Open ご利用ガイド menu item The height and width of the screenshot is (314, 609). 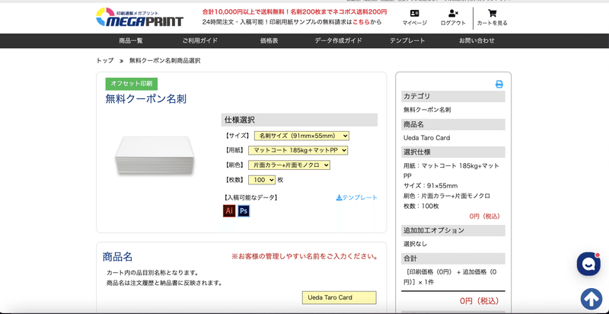tap(200, 40)
